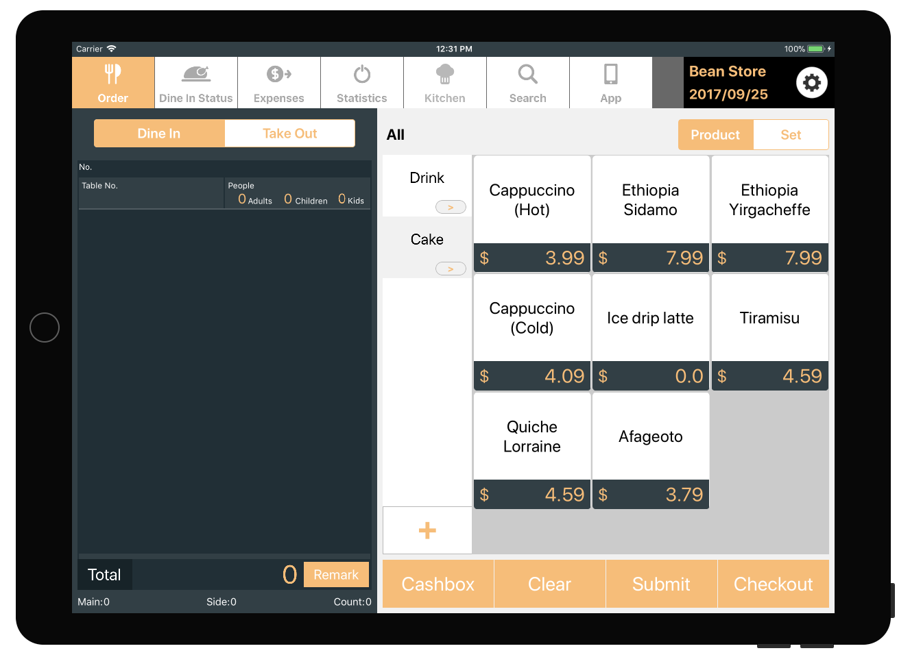Toggle item view to Set

(x=791, y=135)
